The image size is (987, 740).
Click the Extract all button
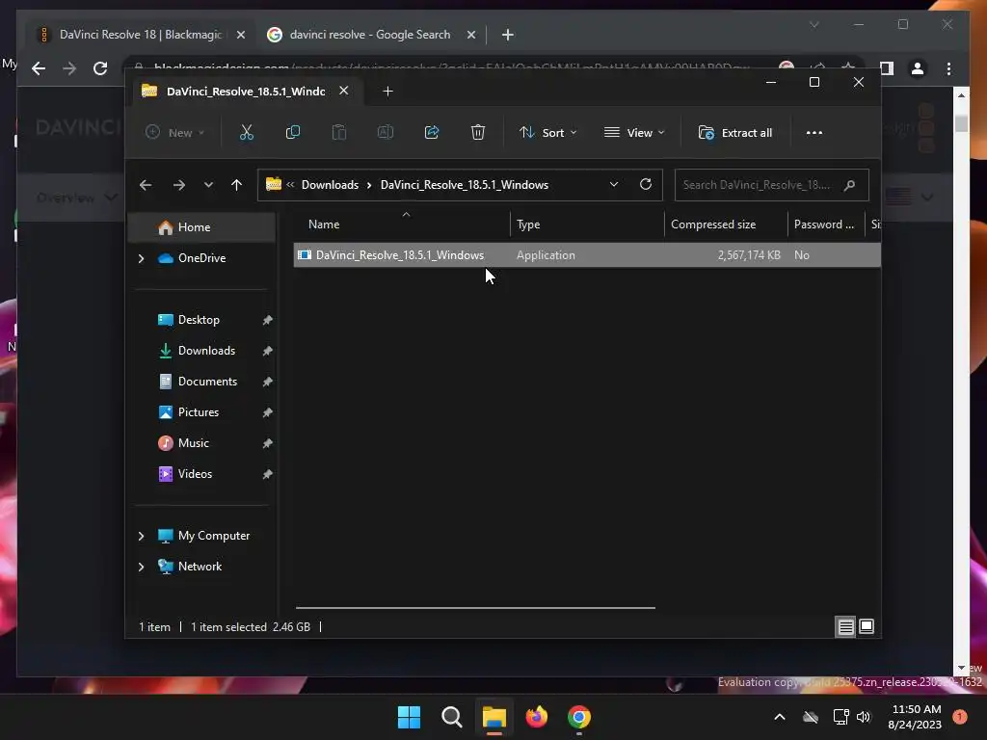pos(735,133)
